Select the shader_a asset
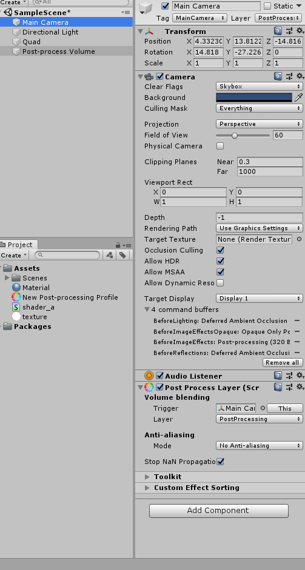 38,307
